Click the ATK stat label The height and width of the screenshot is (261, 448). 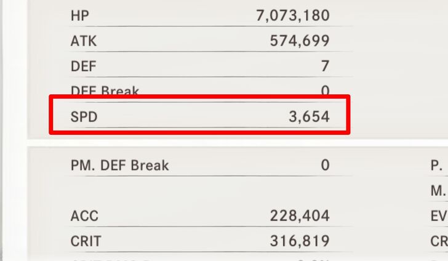point(84,41)
